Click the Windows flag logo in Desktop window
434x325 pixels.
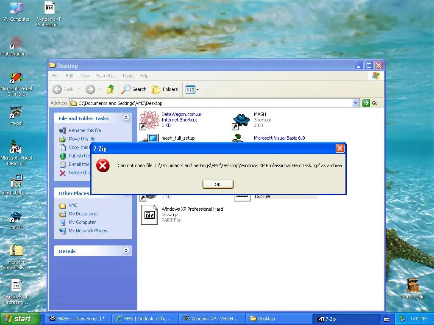pos(376,75)
